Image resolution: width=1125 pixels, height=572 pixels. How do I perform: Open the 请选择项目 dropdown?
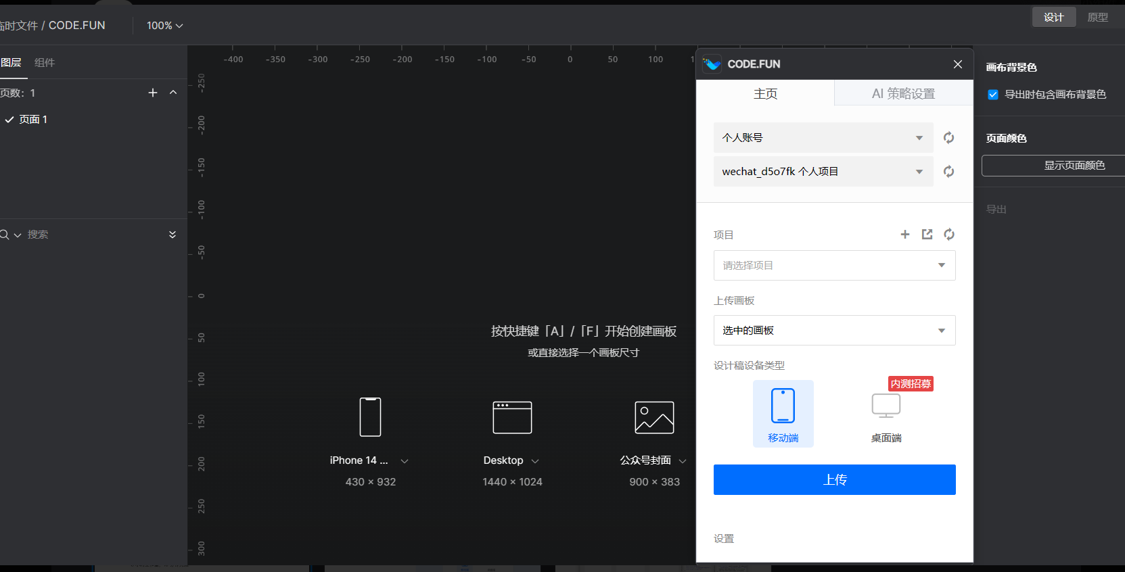click(x=835, y=266)
